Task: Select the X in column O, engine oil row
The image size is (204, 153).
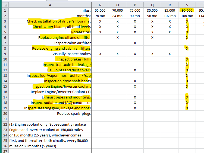Action: click(117, 37)
